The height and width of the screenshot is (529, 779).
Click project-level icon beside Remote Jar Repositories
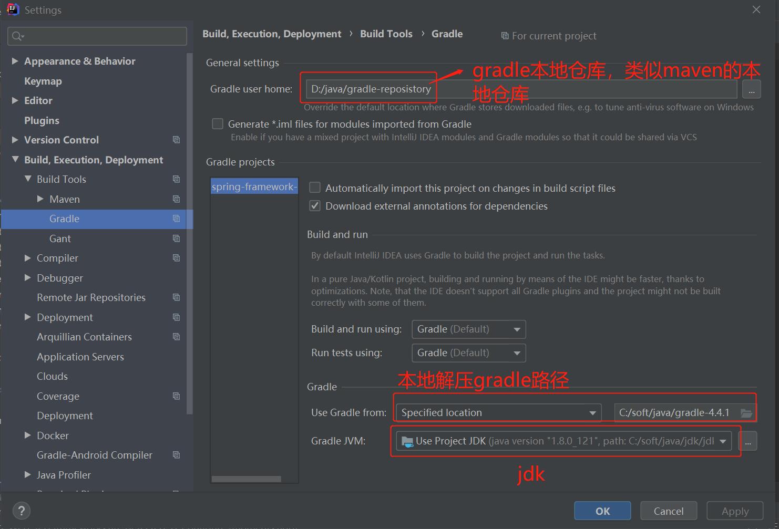pos(176,297)
